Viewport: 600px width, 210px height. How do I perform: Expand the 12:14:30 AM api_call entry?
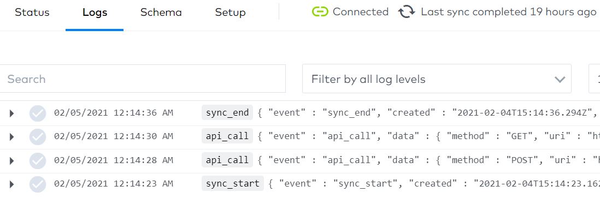[11, 137]
